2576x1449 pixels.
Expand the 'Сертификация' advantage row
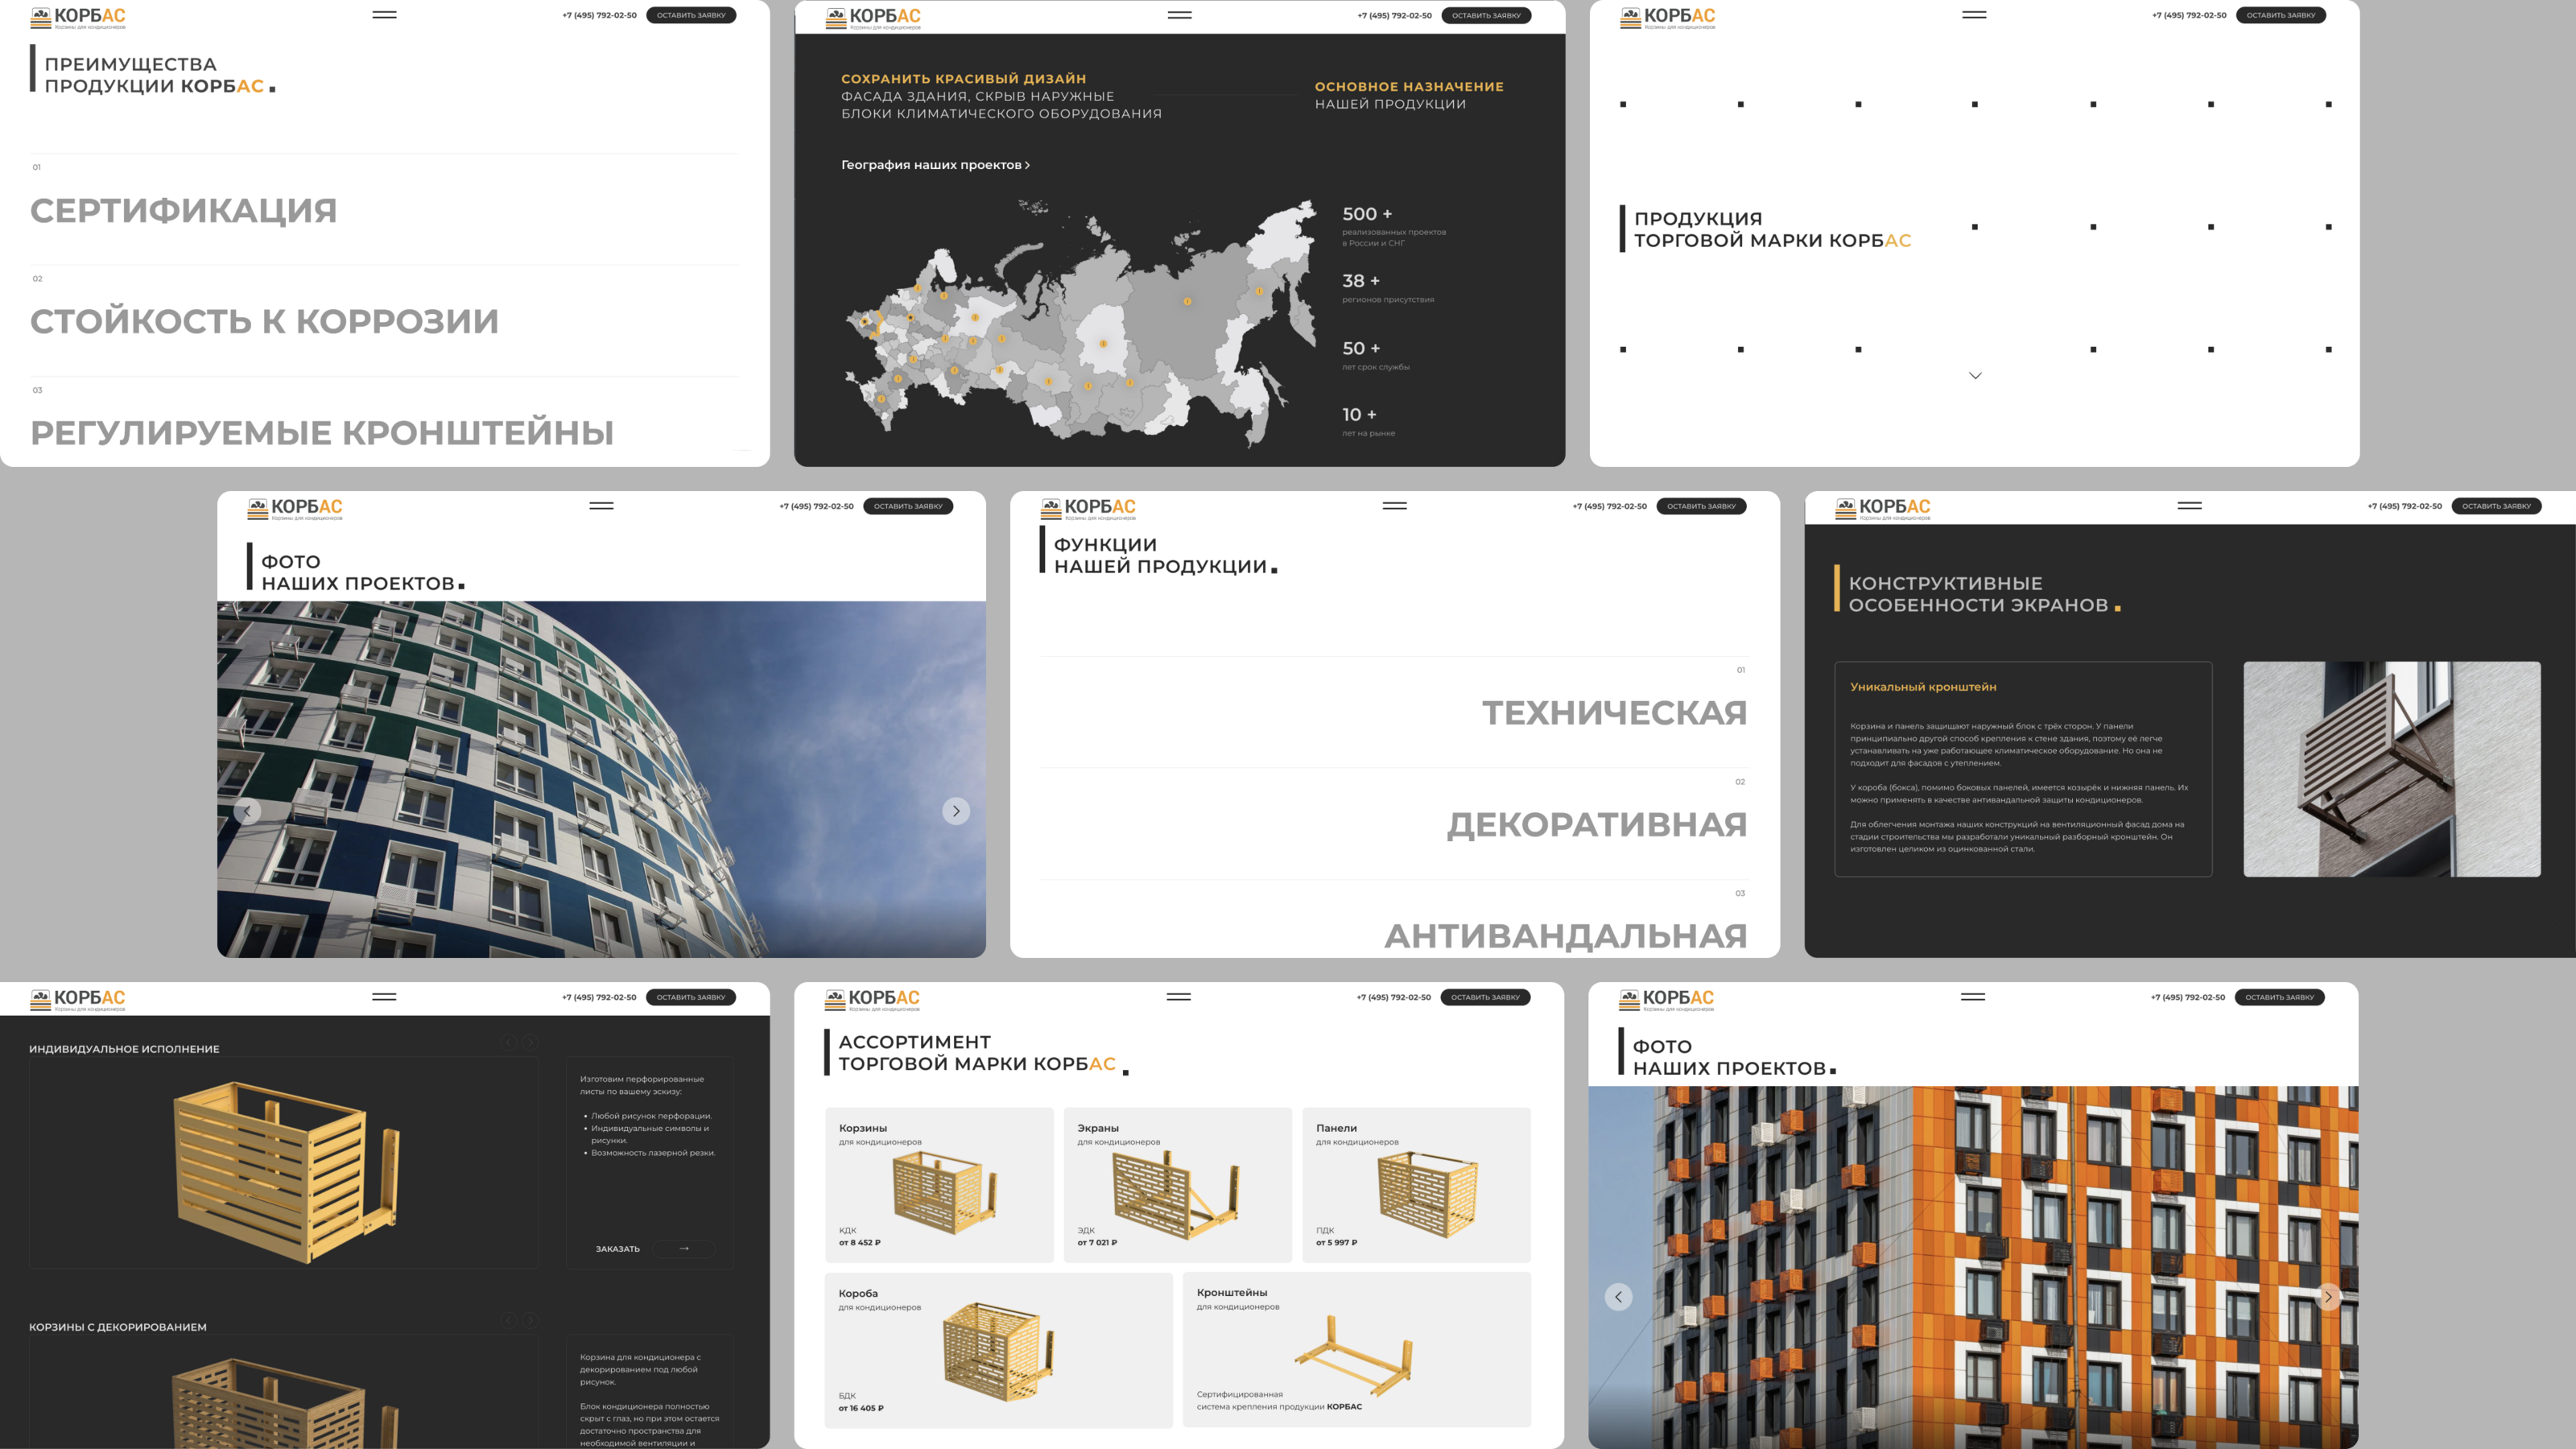pyautogui.click(x=184, y=211)
